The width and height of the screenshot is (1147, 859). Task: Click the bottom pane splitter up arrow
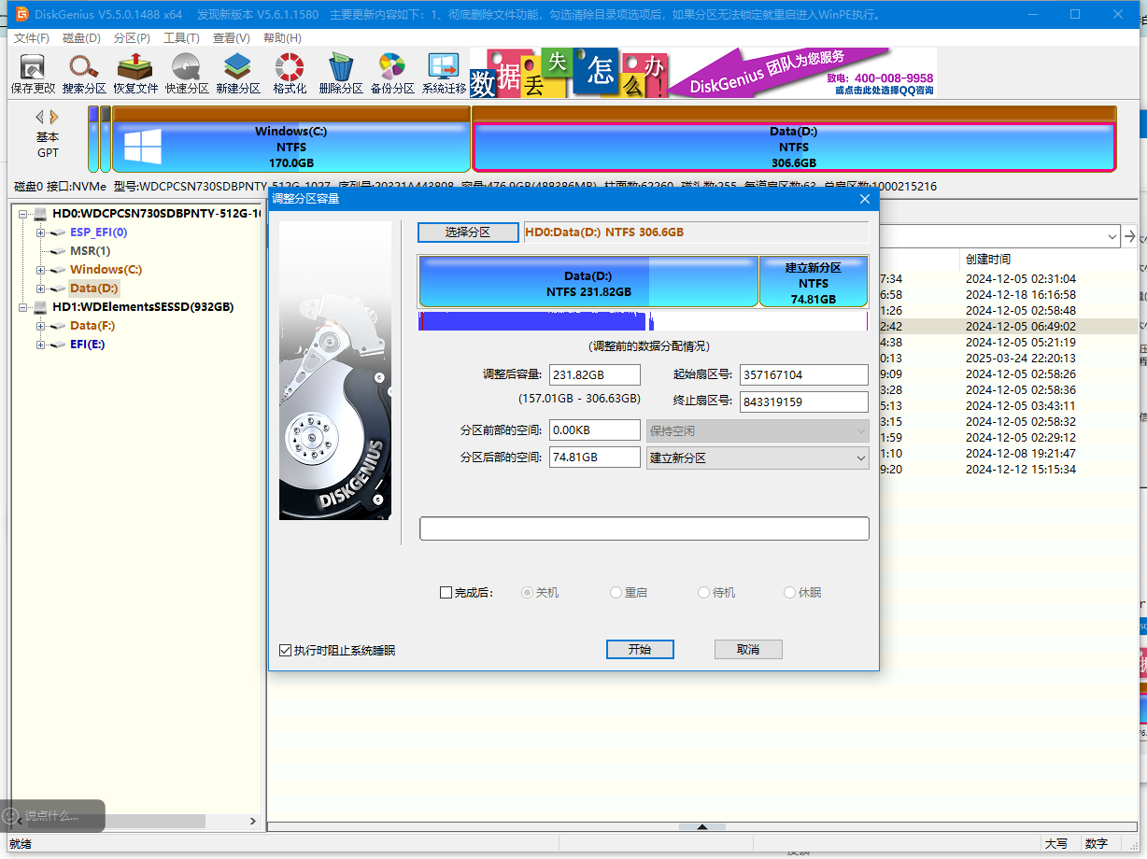point(702,827)
